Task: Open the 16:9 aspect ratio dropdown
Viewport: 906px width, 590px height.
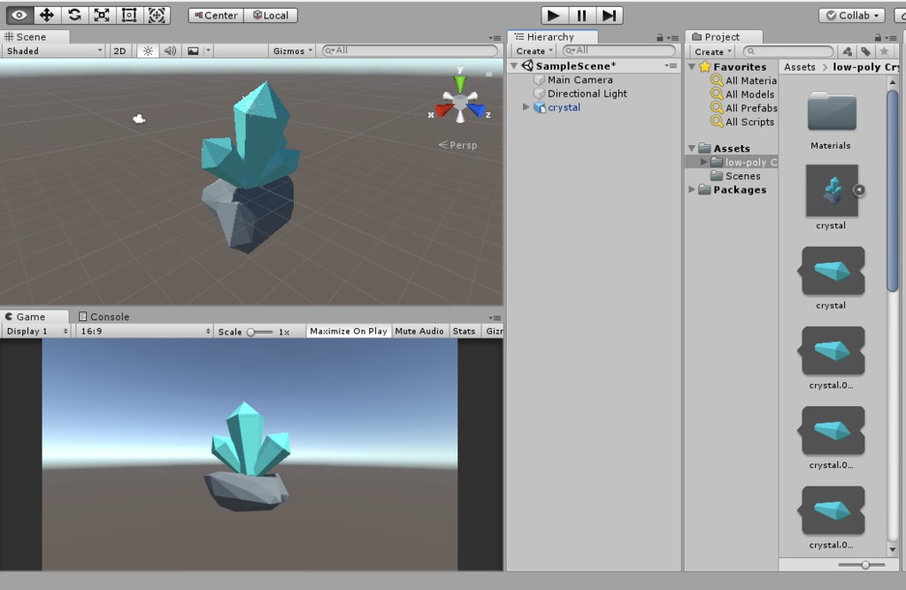Action: [144, 331]
